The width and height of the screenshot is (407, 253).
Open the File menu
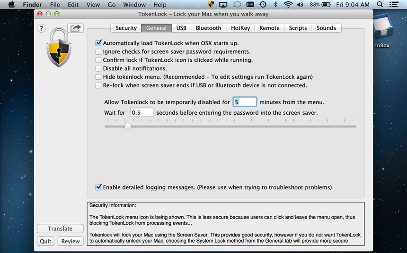coord(55,5)
